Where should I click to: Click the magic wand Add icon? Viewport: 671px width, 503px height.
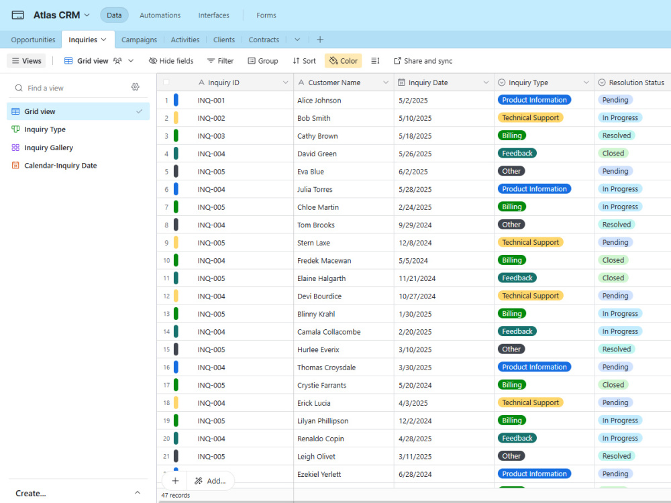click(198, 481)
